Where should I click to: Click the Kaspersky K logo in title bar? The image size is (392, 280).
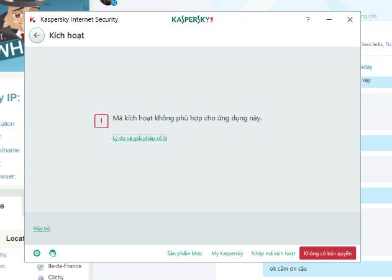pyautogui.click(x=32, y=19)
